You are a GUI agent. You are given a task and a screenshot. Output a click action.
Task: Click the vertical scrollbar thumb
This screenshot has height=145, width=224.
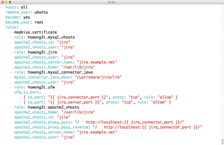point(223,142)
